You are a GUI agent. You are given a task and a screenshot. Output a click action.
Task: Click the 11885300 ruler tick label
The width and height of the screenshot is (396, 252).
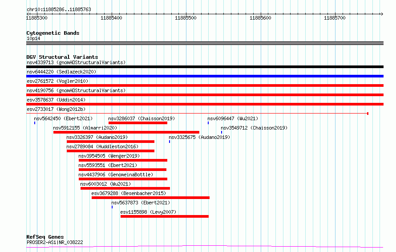coord(36,18)
